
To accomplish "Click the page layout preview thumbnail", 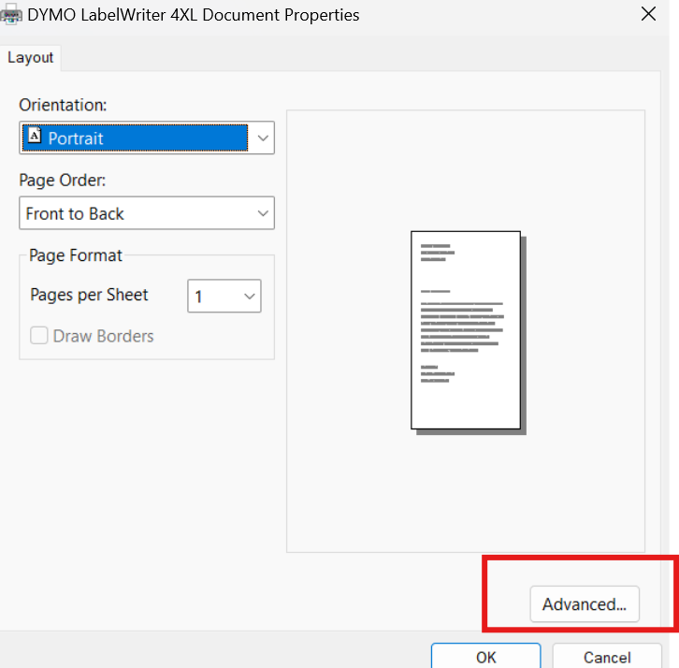I will click(469, 332).
